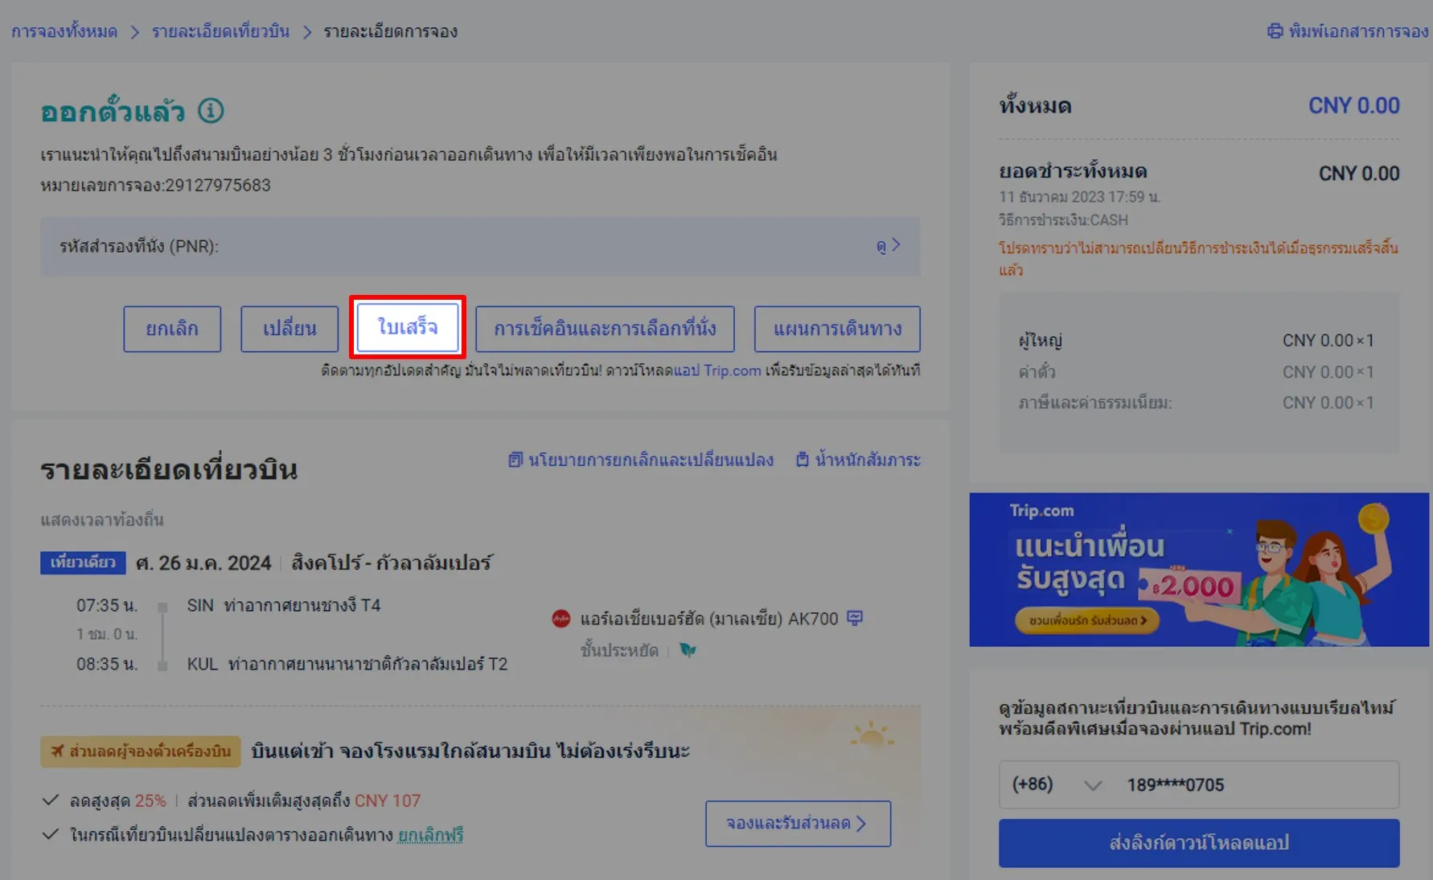
Task: Expand the PNR details with the ดู chevron
Action: click(x=889, y=247)
